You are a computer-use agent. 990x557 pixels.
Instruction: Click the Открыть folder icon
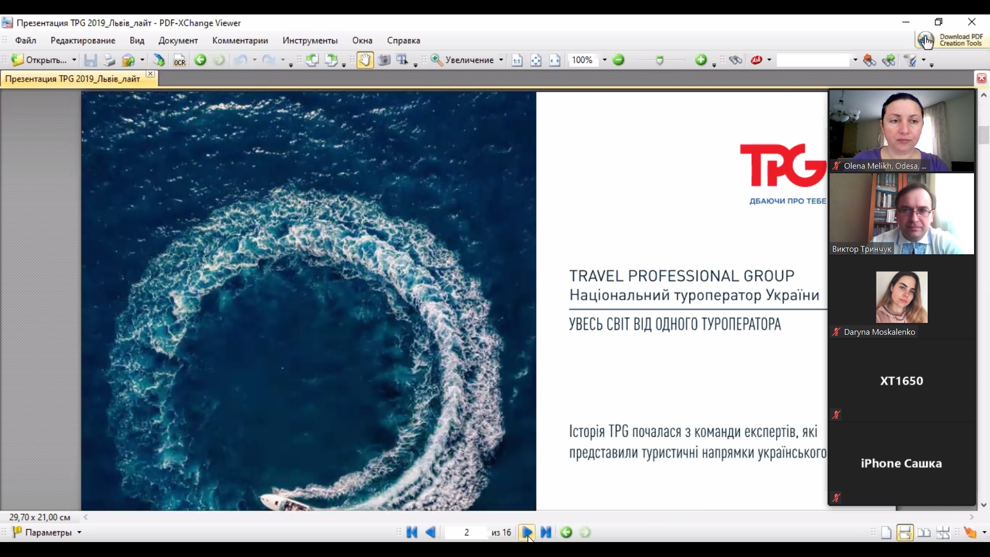pyautogui.click(x=18, y=60)
